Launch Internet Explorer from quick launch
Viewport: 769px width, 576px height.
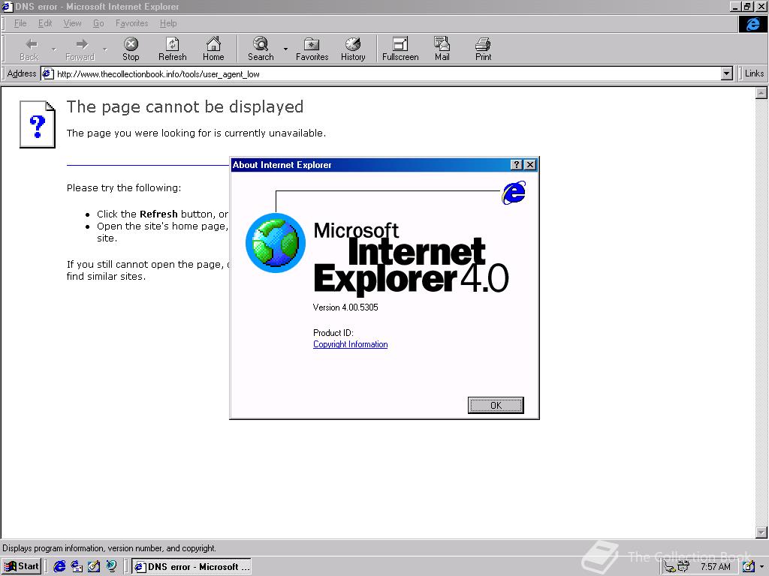click(x=60, y=566)
